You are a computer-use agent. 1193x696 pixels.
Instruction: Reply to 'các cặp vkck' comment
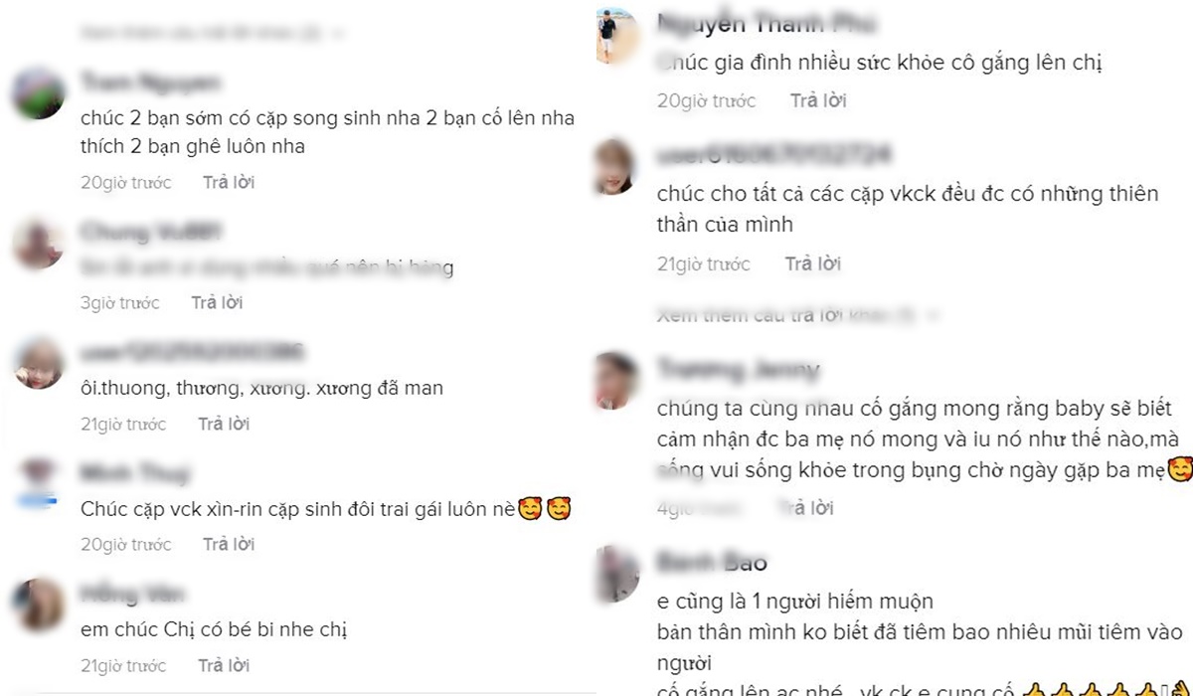[x=813, y=264]
